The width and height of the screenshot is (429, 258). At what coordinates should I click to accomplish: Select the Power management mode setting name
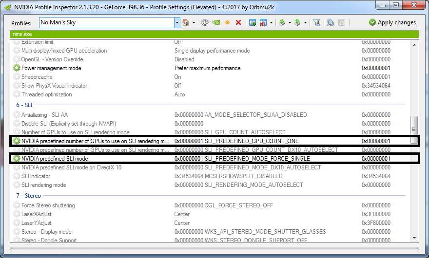[x=51, y=68]
